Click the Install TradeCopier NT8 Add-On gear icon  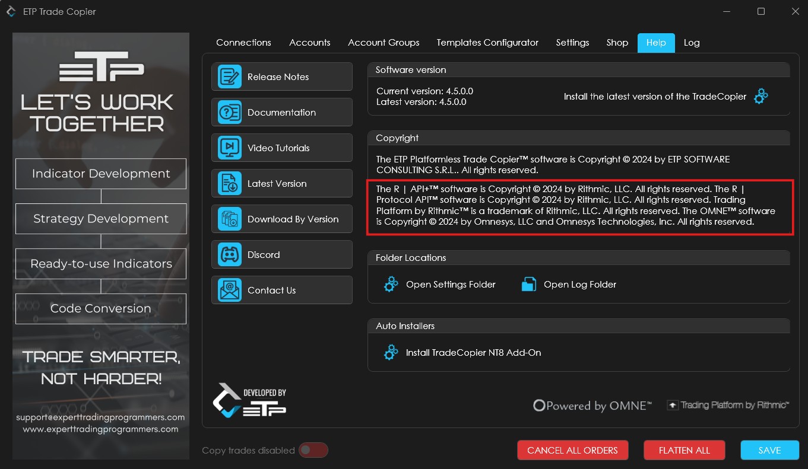(391, 352)
